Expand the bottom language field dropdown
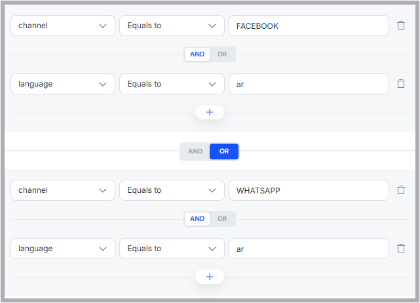Image resolution: width=420 pixels, height=303 pixels. click(x=63, y=249)
